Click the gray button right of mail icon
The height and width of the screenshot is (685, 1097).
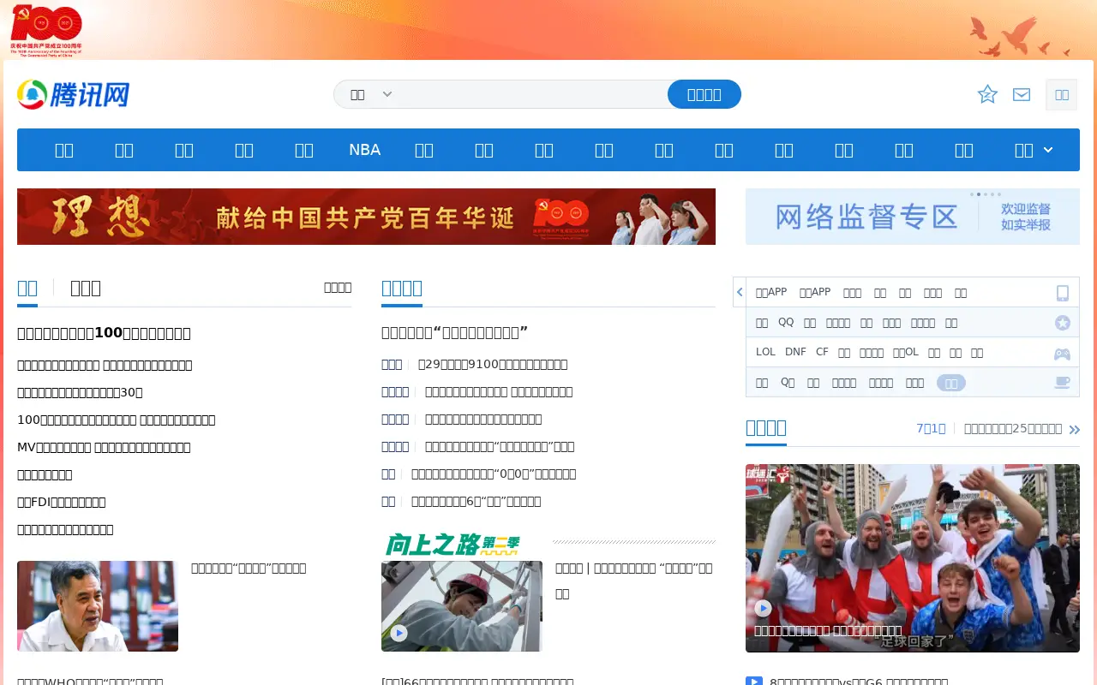pyautogui.click(x=1061, y=94)
